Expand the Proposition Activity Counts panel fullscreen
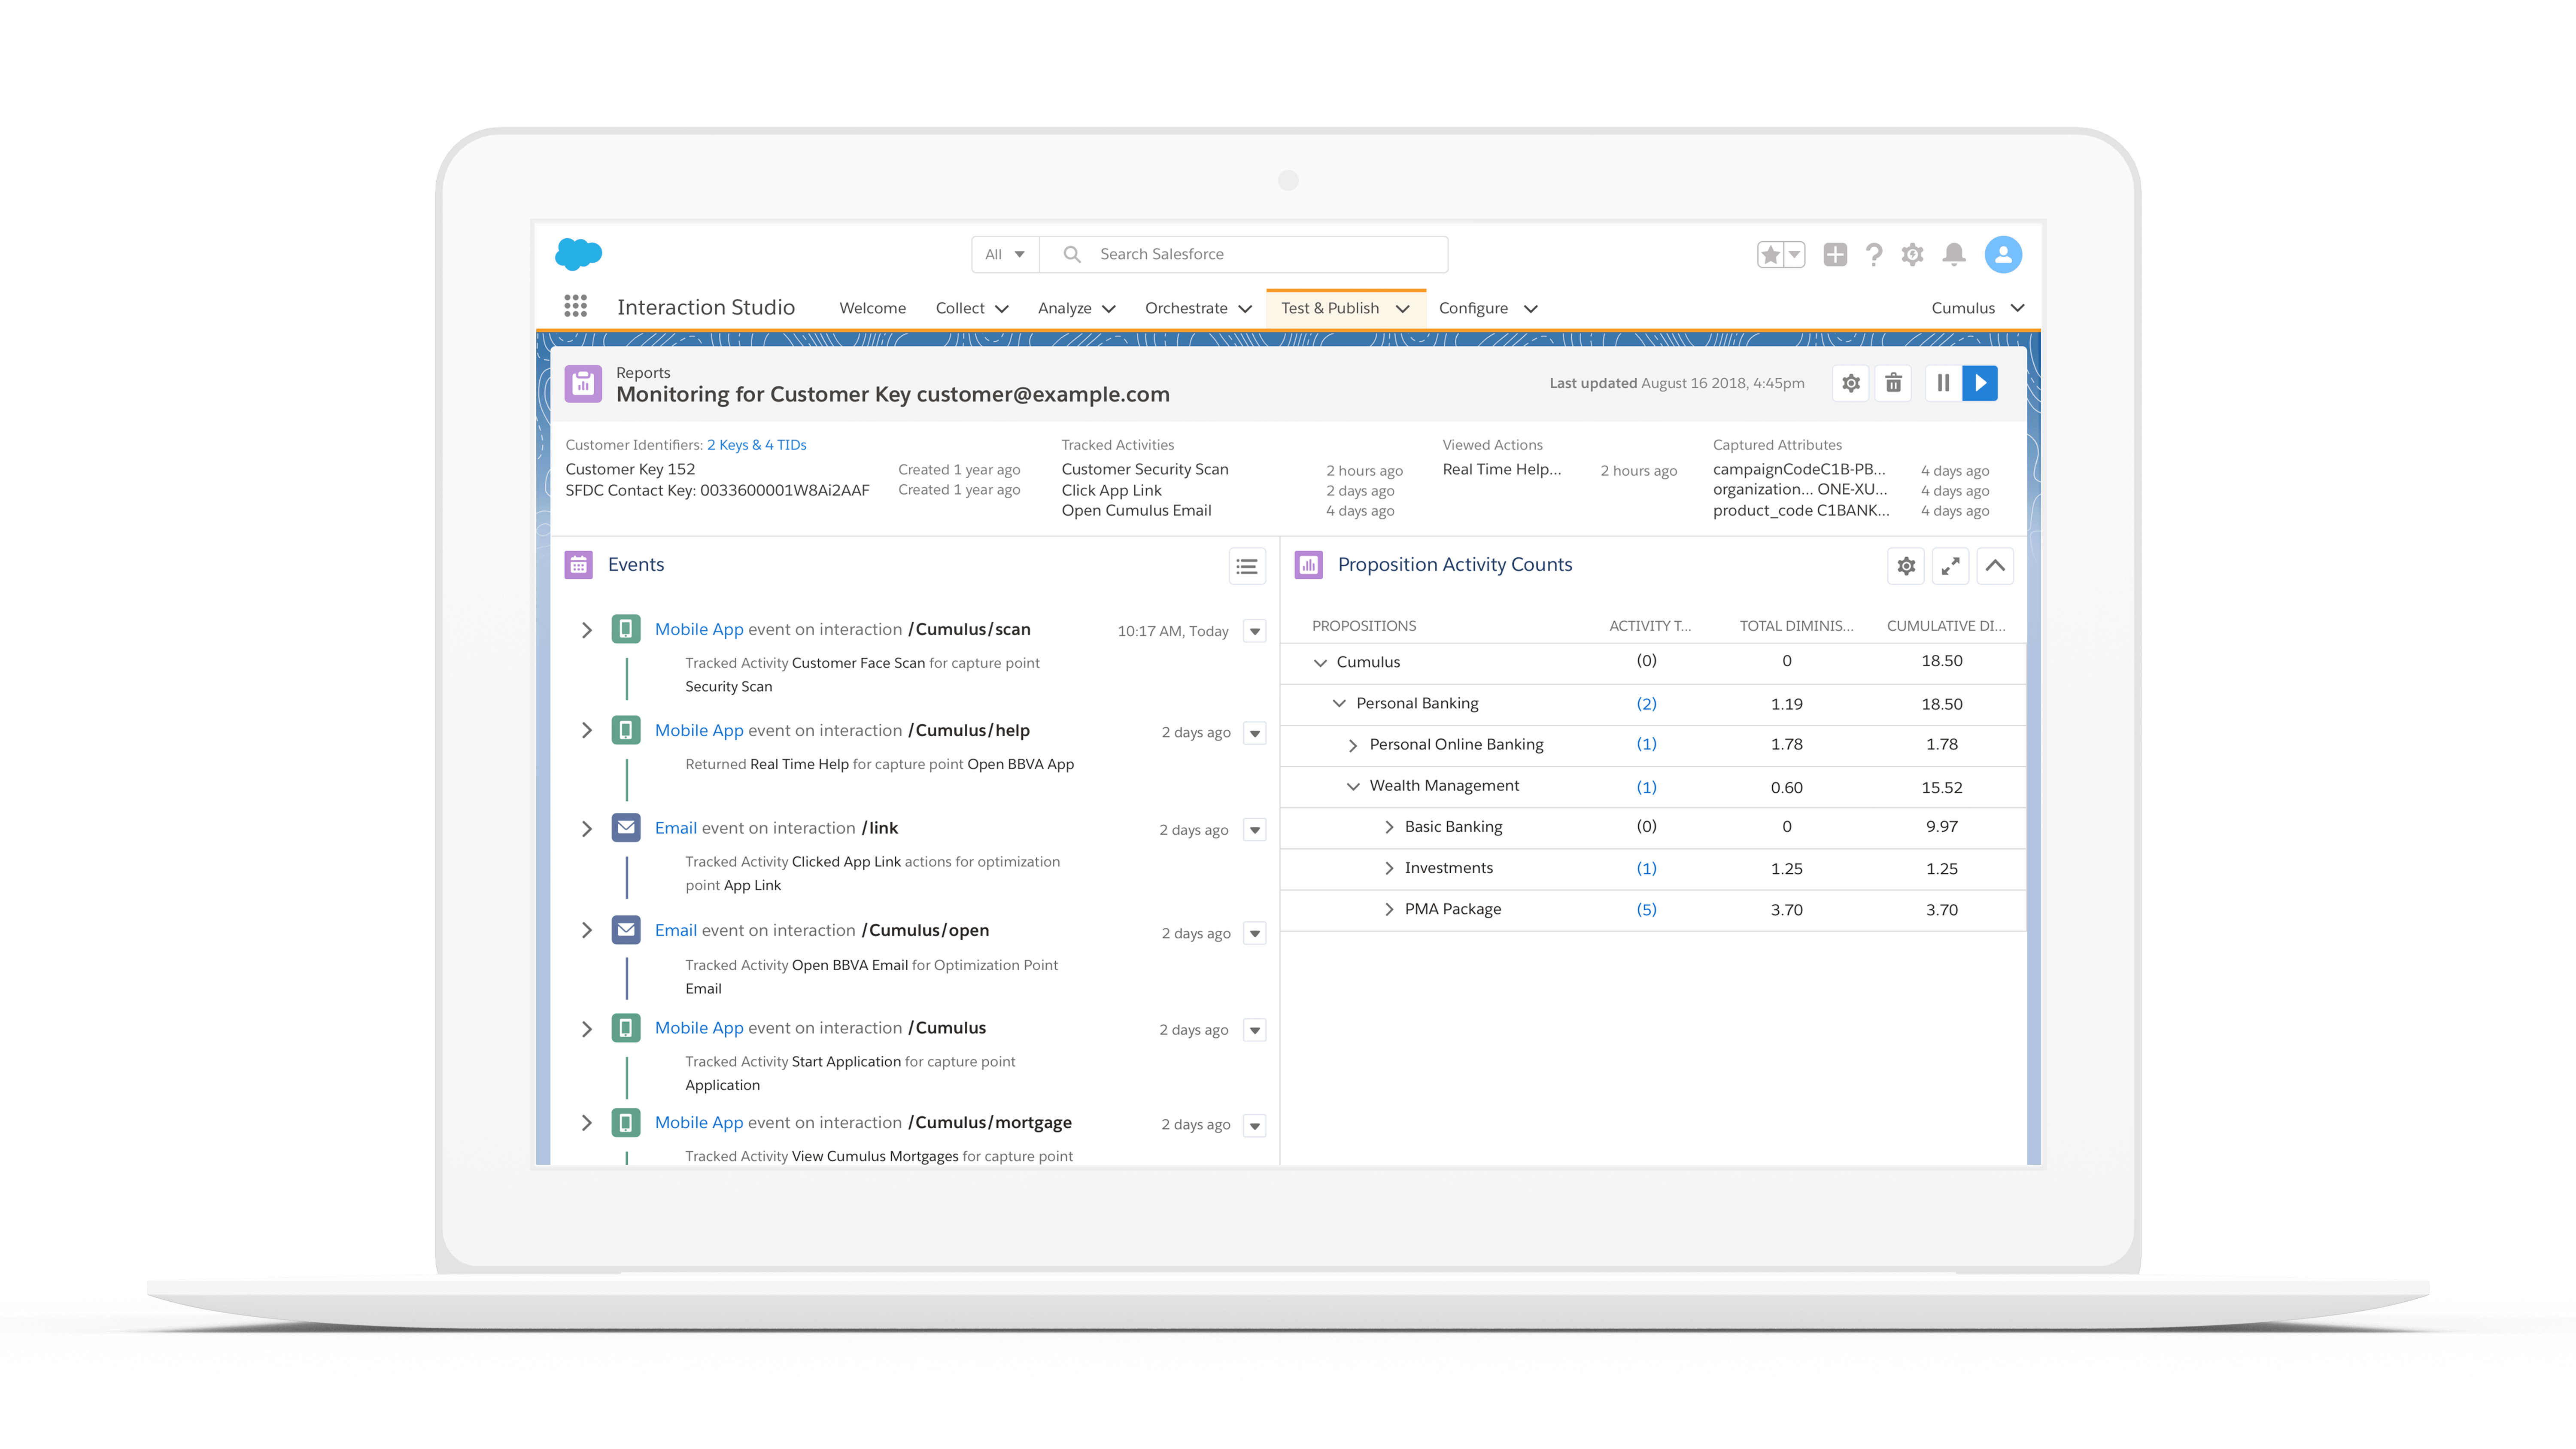The image size is (2576, 1449). (1950, 566)
